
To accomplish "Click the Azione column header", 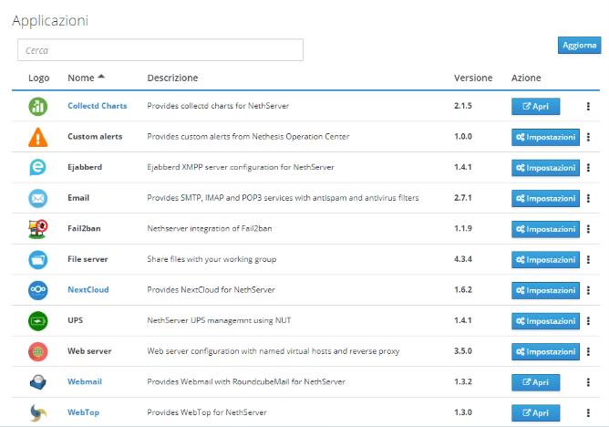I will coord(526,78).
